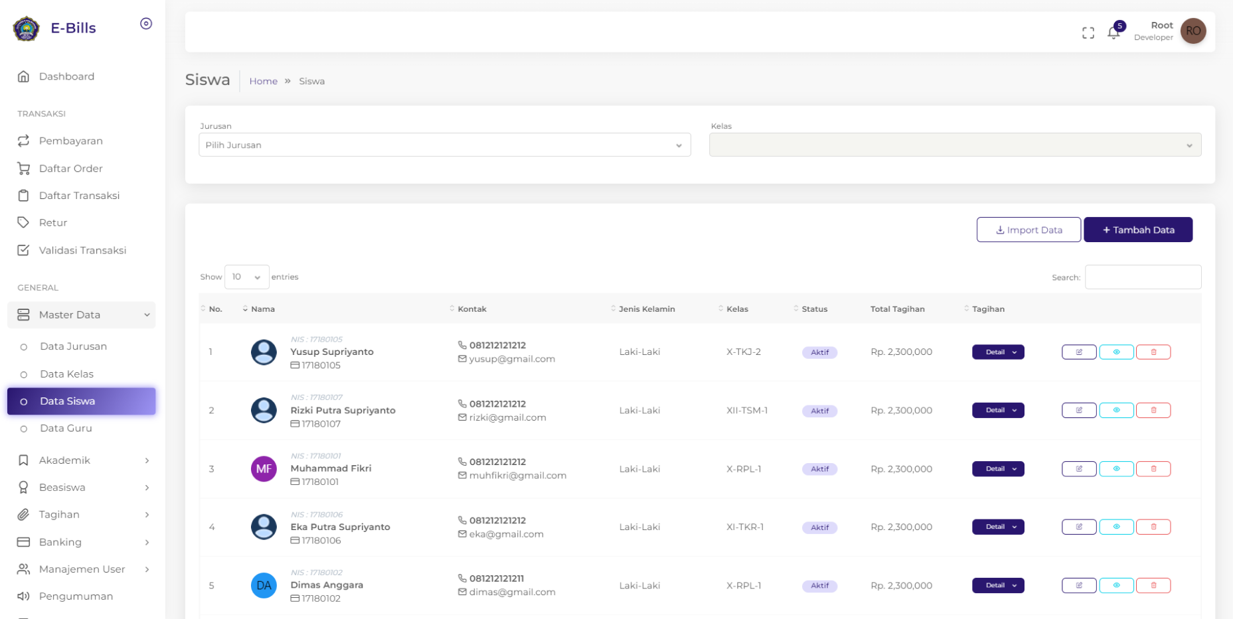The width and height of the screenshot is (1233, 619).
Task: Click the edit icon for Eka Putra Supriyanto
Action: 1078,527
